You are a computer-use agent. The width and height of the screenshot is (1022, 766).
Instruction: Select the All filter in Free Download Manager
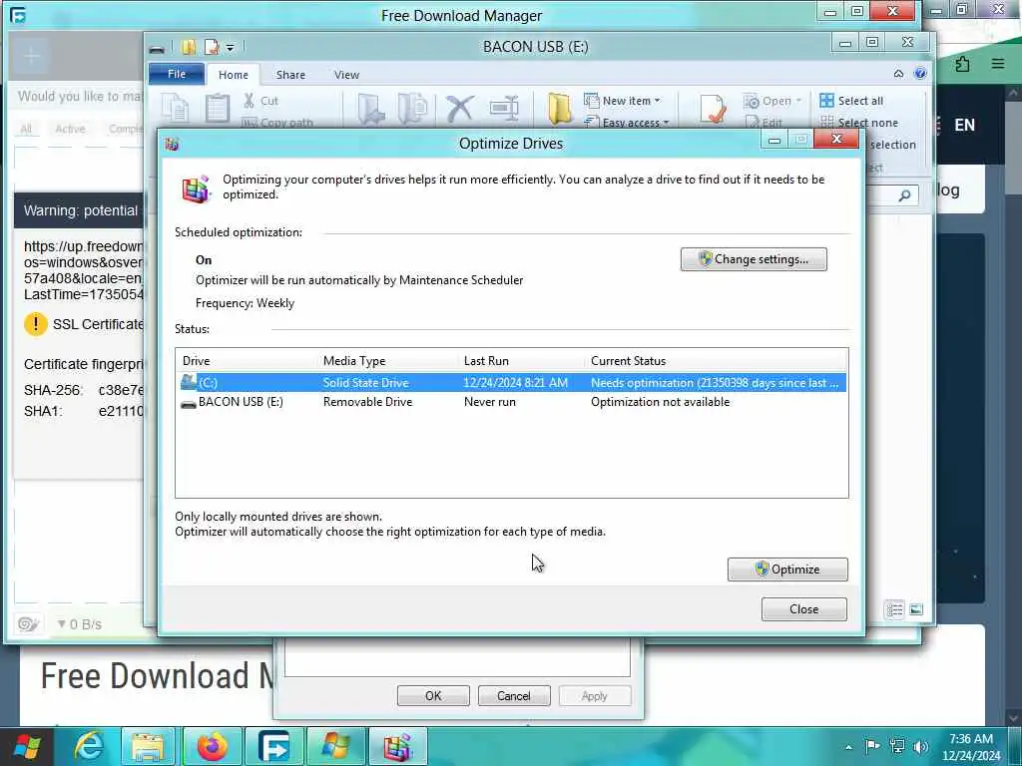(26, 129)
